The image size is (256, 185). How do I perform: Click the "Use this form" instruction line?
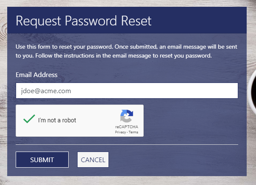click(126, 45)
